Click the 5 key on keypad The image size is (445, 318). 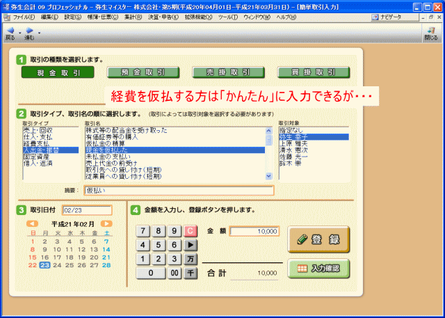(x=159, y=245)
